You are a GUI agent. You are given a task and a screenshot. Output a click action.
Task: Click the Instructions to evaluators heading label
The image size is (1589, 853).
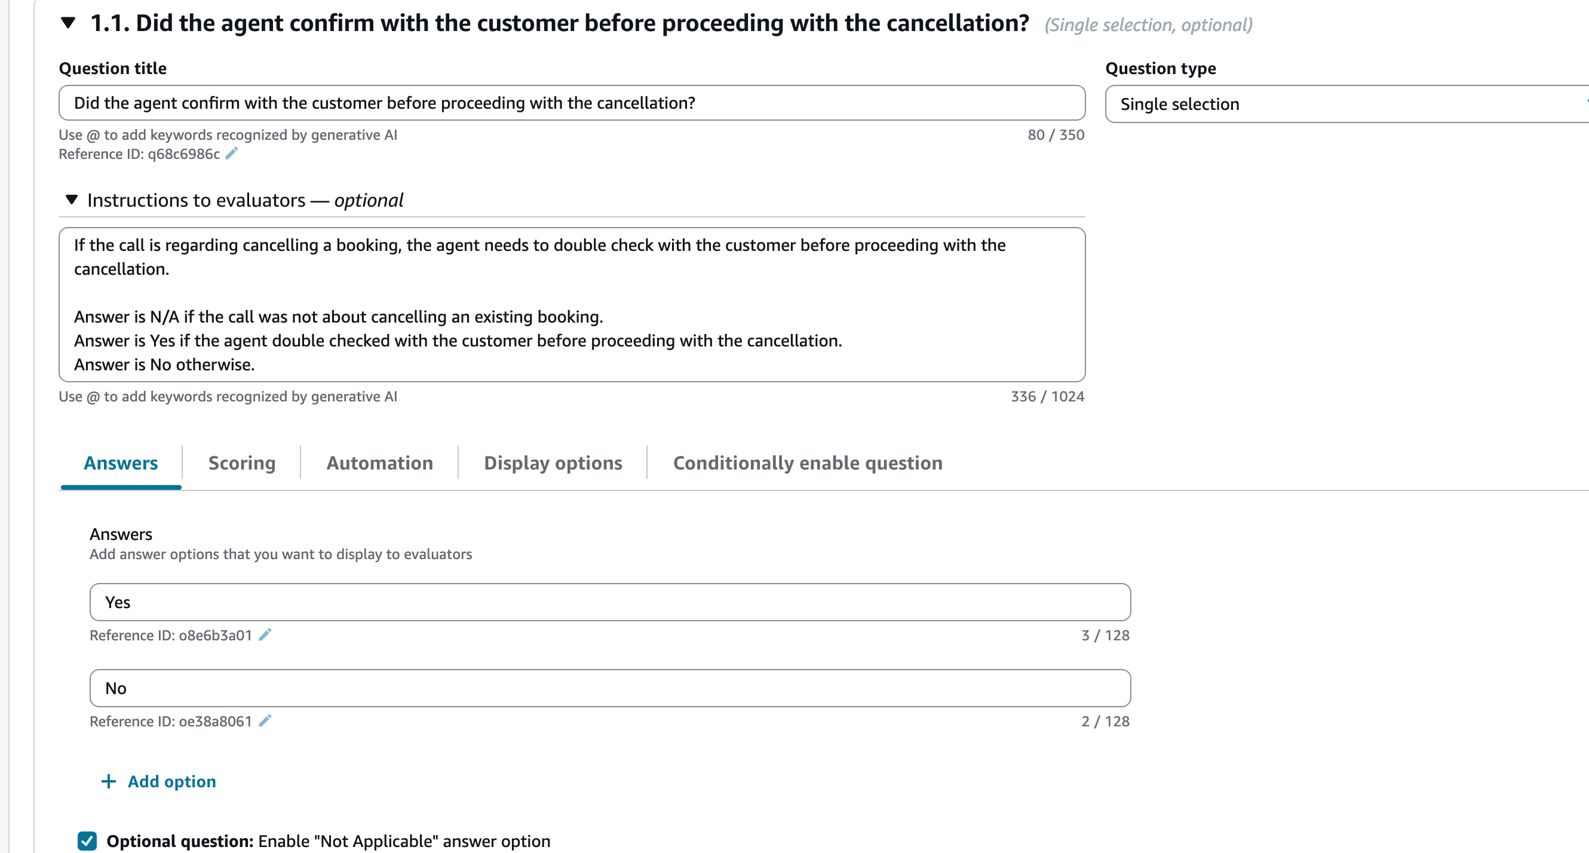[x=245, y=200]
